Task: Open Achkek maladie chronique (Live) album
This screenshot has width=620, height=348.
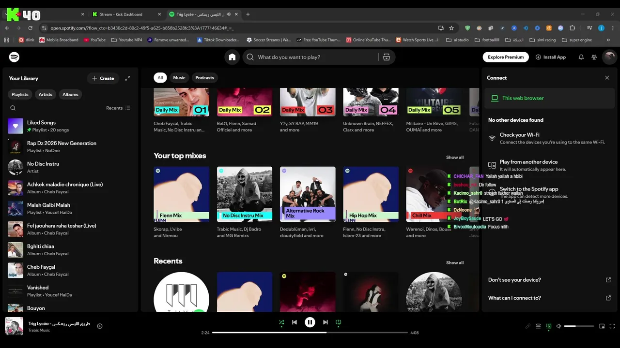Action: tap(70, 188)
